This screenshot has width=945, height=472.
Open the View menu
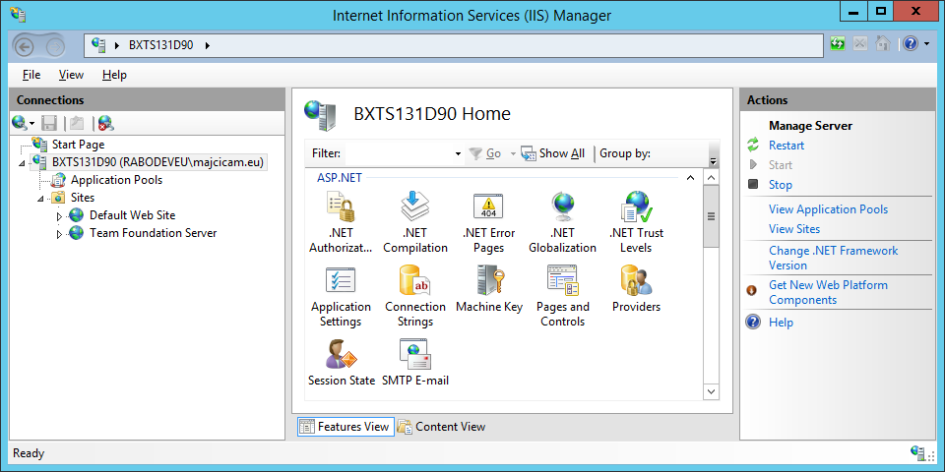(71, 75)
